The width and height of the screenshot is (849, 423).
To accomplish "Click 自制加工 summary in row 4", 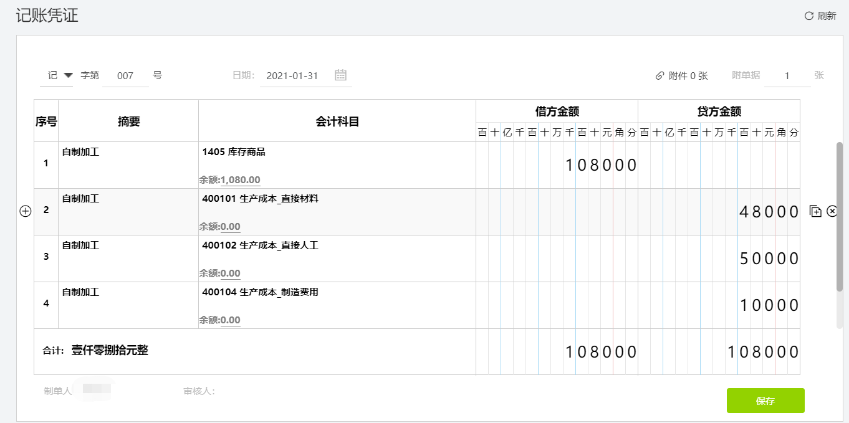I will click(80, 292).
